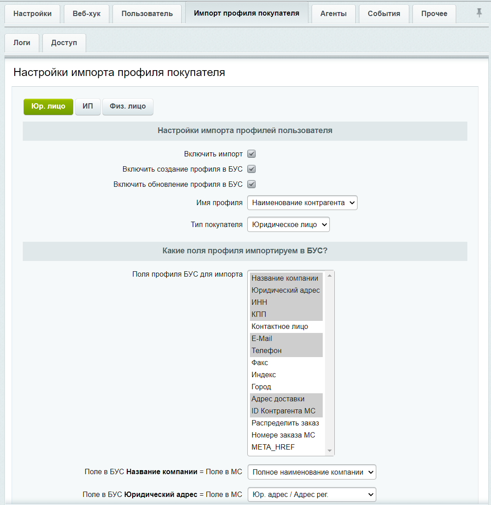Open the 'Доступ' tab
The image size is (491, 505).
64,43
